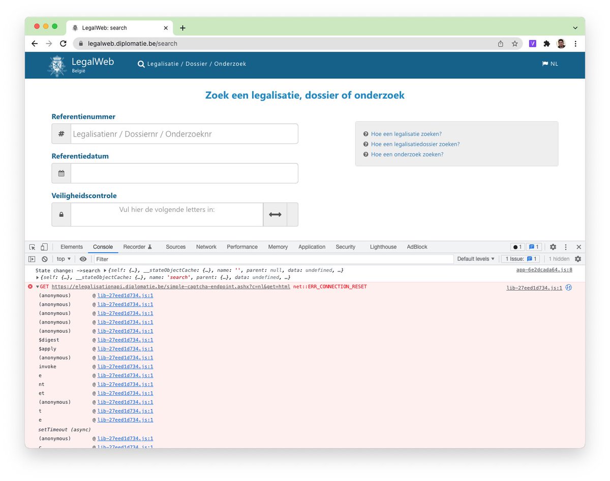Open the invoke stack frame source link
Image resolution: width=610 pixels, height=481 pixels.
click(125, 367)
